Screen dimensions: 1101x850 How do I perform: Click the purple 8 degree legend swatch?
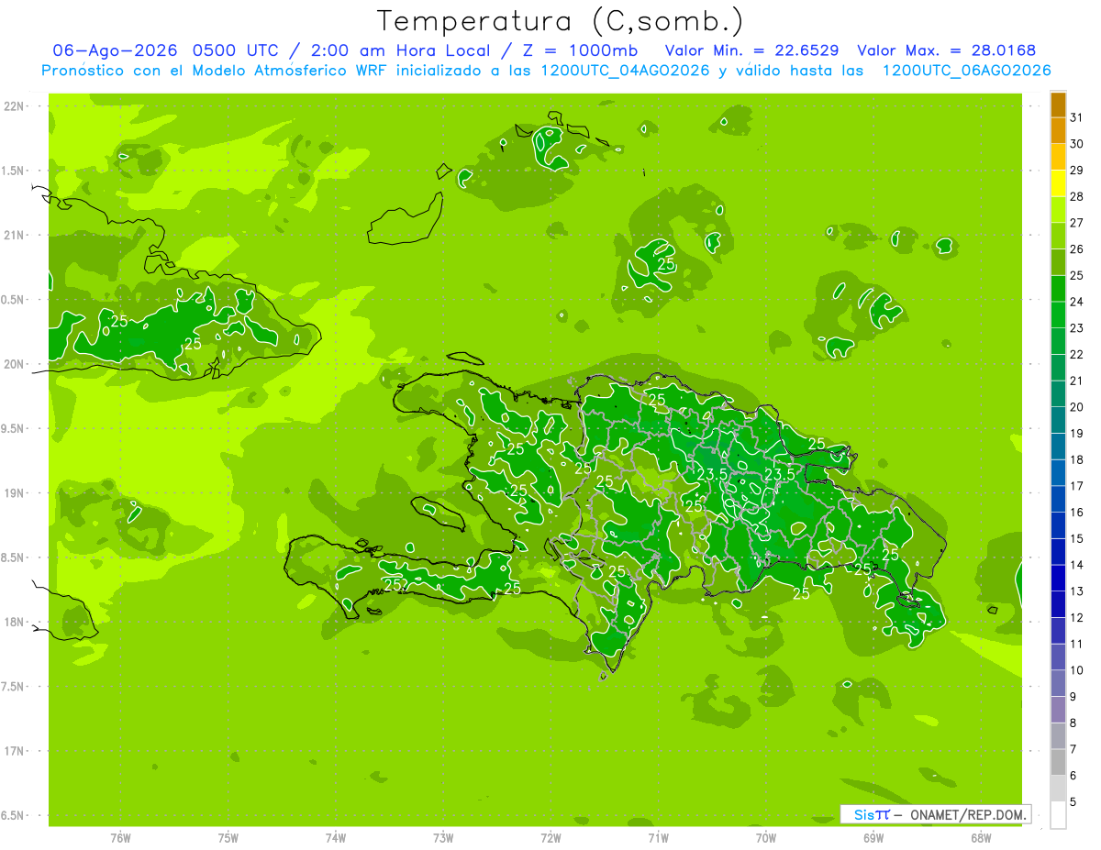[x=1058, y=710]
